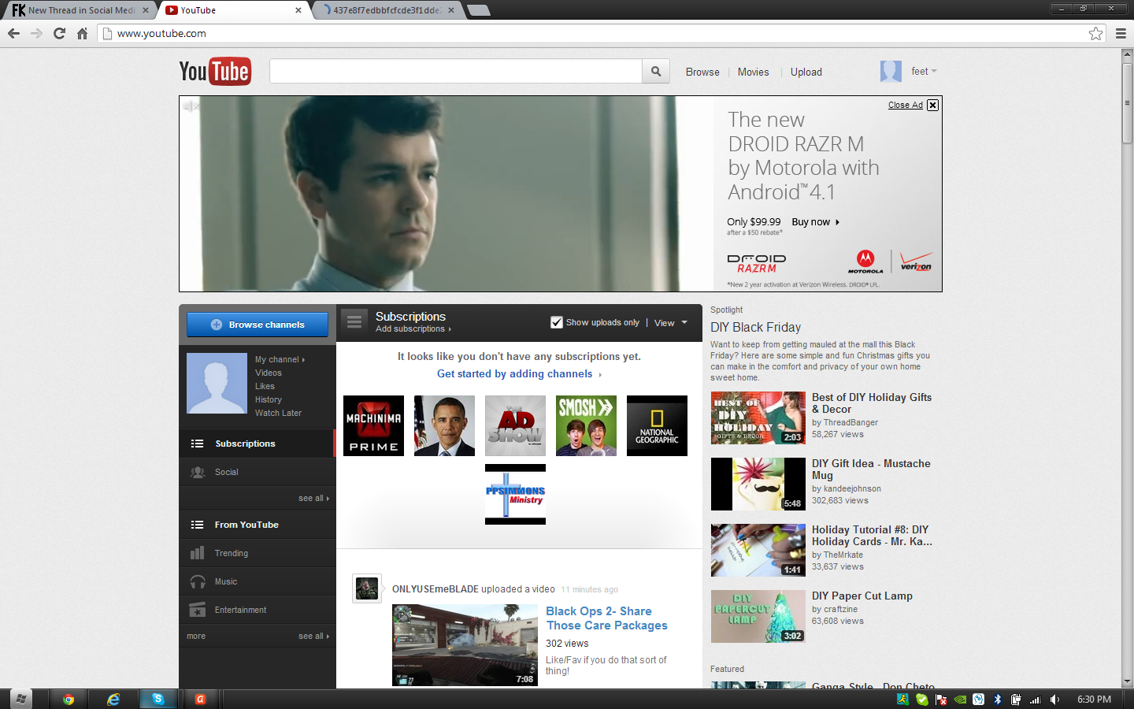
Task: Unmute the ad video speaker icon
Action: tap(191, 106)
